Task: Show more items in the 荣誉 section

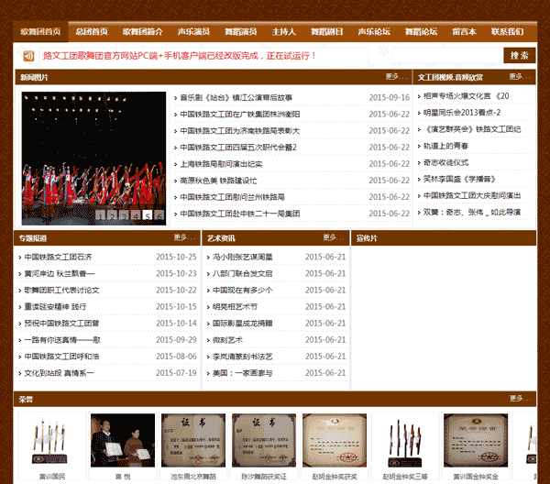Action: [x=519, y=399]
